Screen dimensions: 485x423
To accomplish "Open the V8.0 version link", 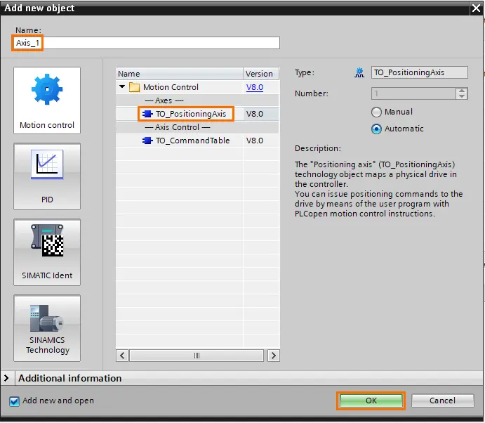I will 255,87.
